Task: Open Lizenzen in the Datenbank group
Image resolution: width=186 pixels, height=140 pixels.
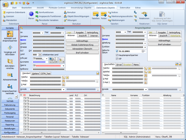Action: (8, 16)
